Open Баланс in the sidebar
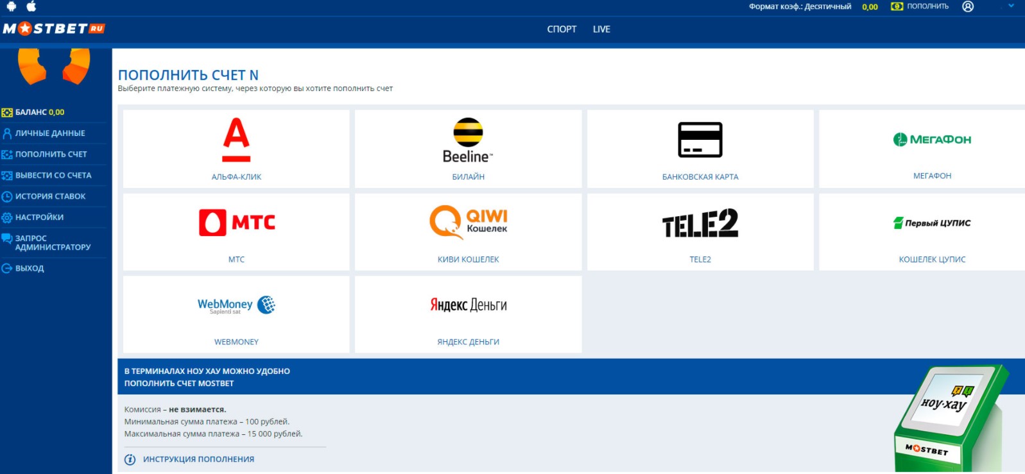 tap(40, 112)
